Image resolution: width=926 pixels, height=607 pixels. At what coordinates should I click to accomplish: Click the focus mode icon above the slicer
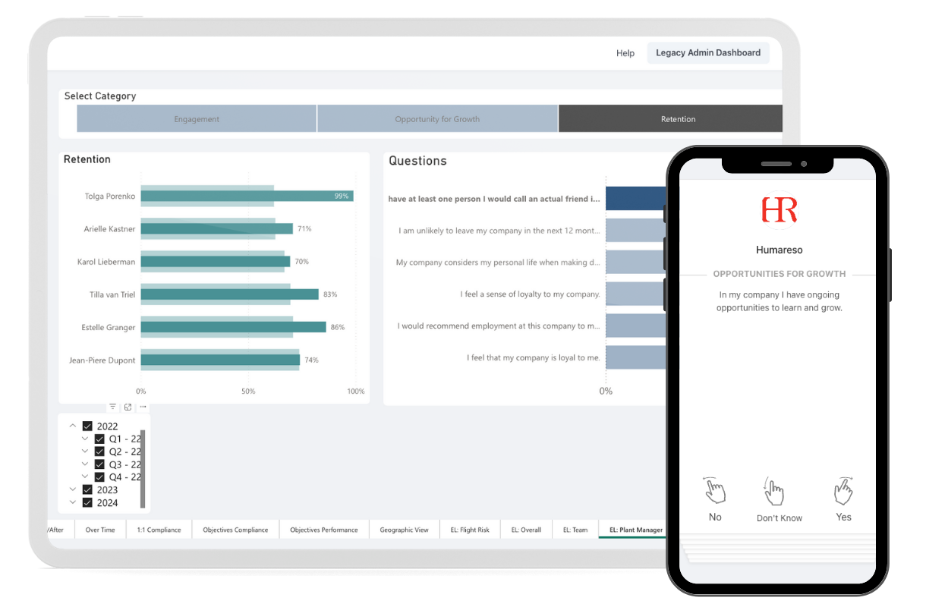click(128, 407)
